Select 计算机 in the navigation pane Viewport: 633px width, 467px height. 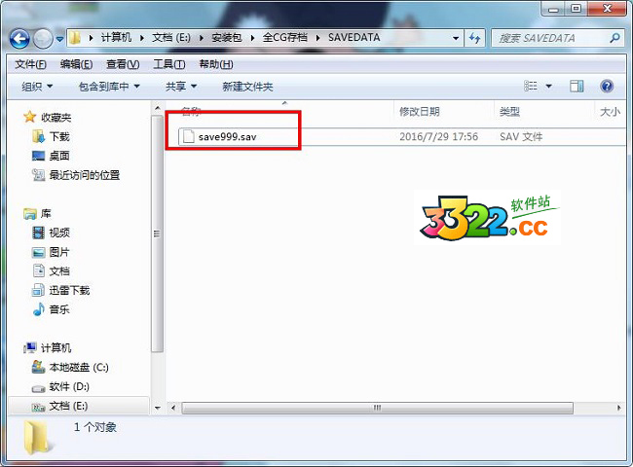[x=56, y=347]
